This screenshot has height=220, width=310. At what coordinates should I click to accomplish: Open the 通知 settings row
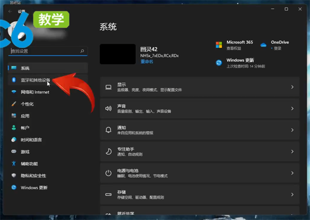pos(199,130)
